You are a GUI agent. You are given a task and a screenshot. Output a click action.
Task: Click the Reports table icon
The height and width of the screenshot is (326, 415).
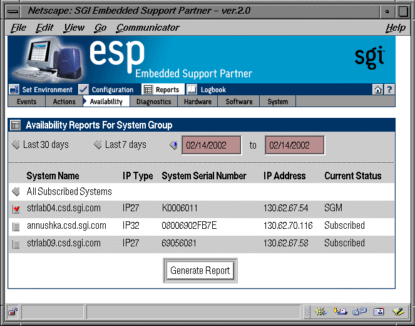tap(148, 90)
